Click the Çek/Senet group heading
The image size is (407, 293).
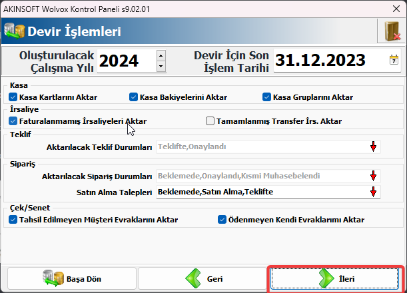click(x=30, y=208)
